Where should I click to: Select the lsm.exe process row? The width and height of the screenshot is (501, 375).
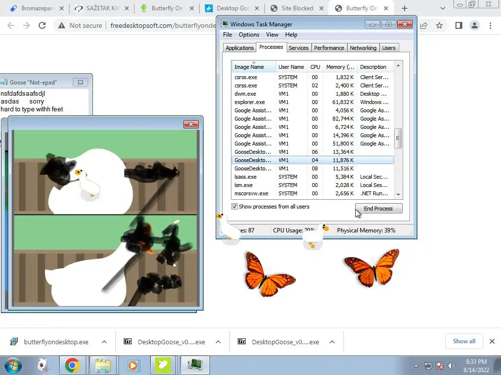313,185
